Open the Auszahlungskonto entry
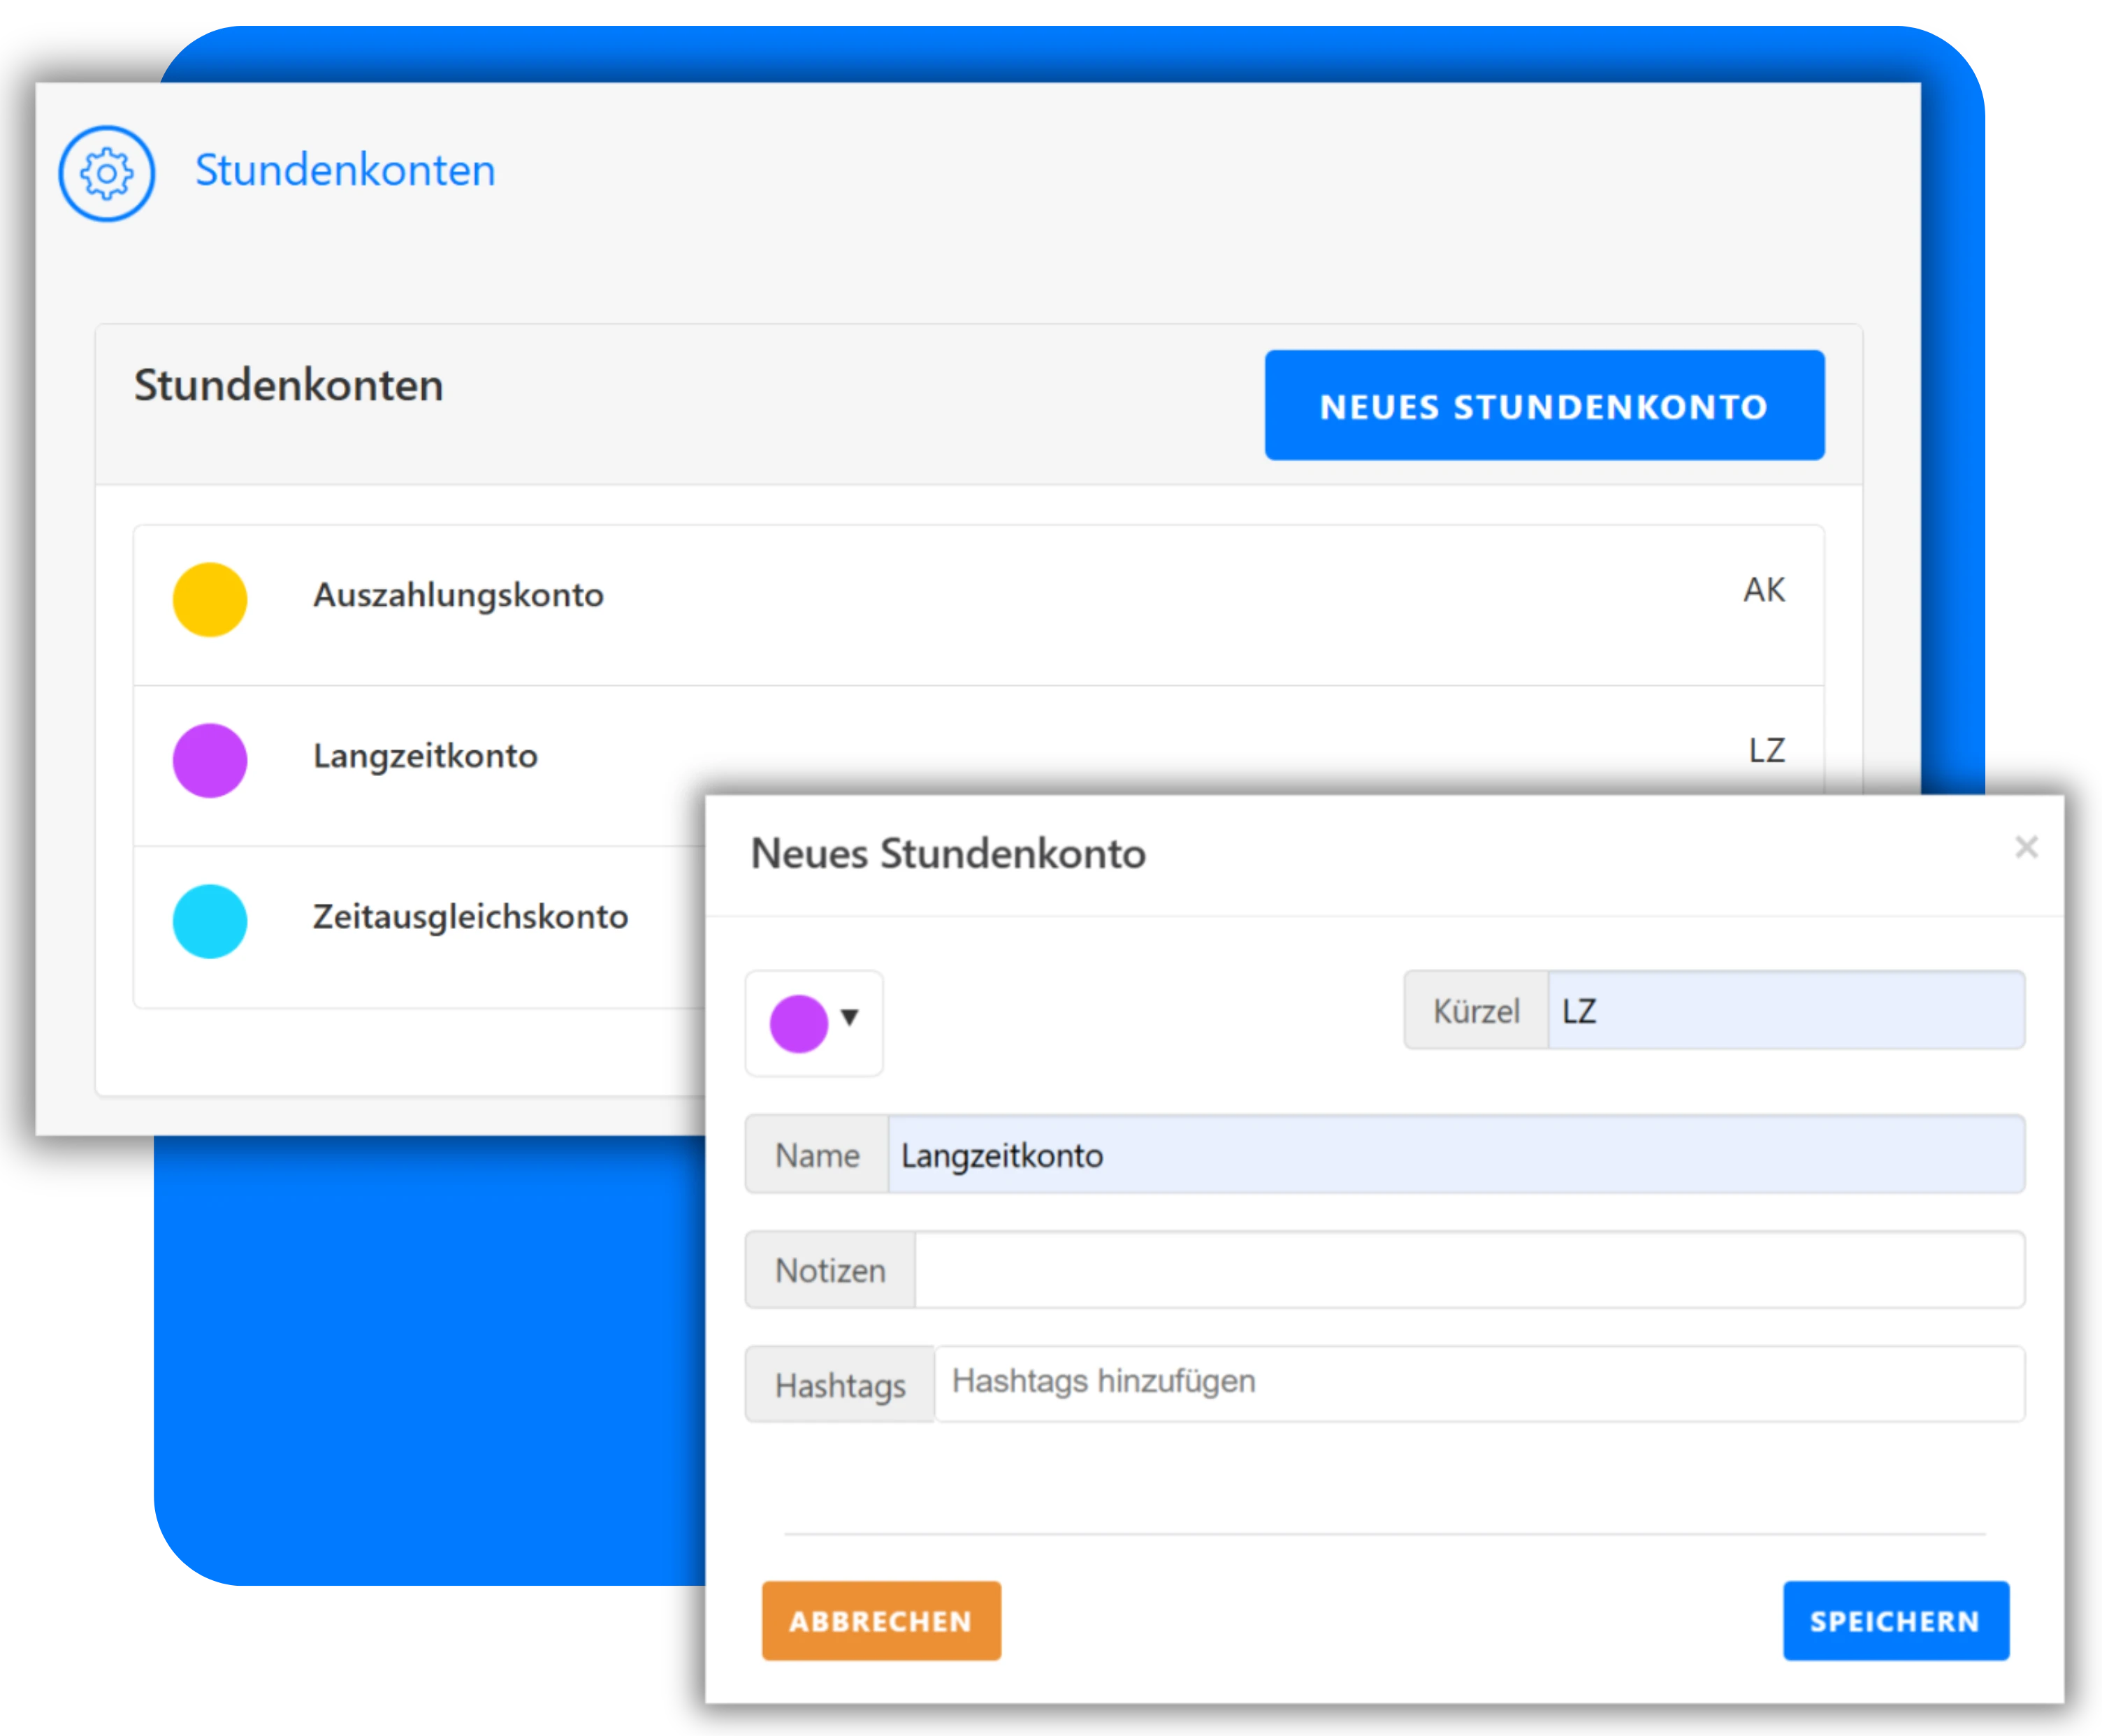Image resolution: width=2102 pixels, height=1736 pixels. click(x=978, y=605)
